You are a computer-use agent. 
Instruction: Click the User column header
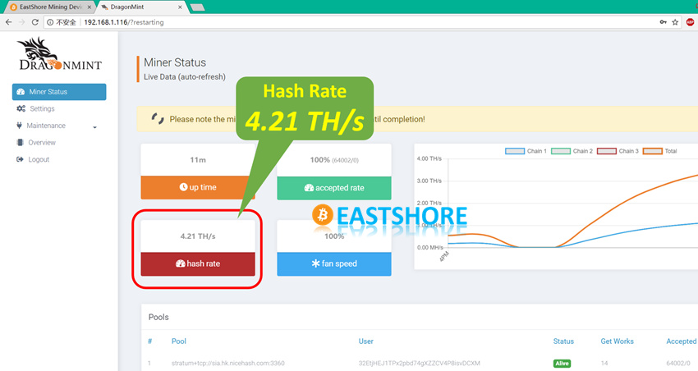(366, 341)
